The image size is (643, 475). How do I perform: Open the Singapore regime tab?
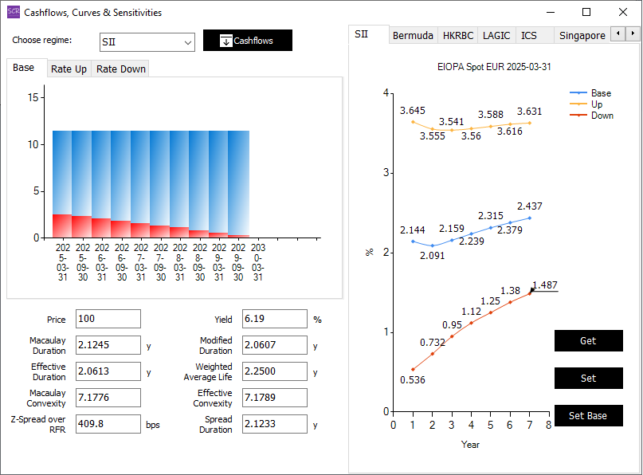[x=582, y=36]
